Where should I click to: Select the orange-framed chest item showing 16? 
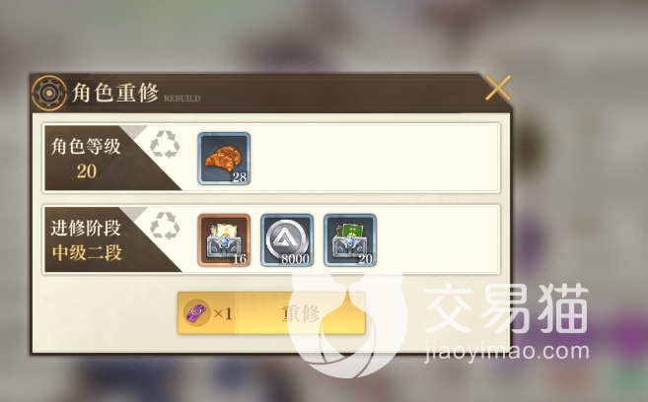224,239
